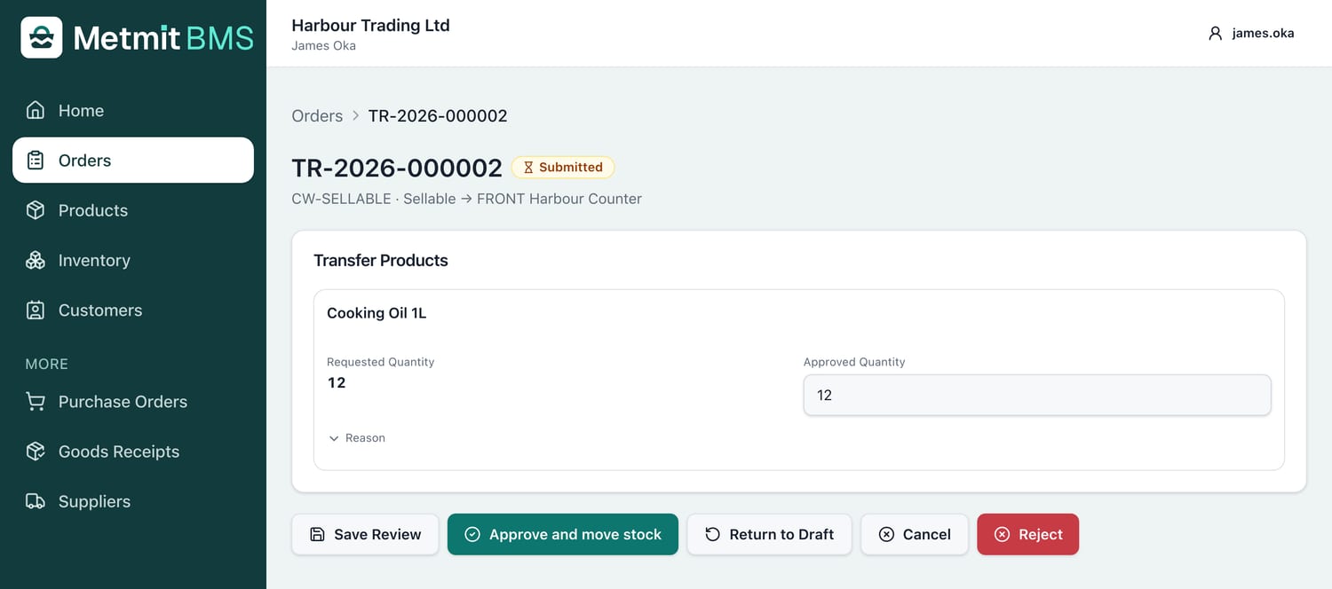The height and width of the screenshot is (589, 1332).
Task: Open Customers in the sidebar
Action: [x=133, y=310]
